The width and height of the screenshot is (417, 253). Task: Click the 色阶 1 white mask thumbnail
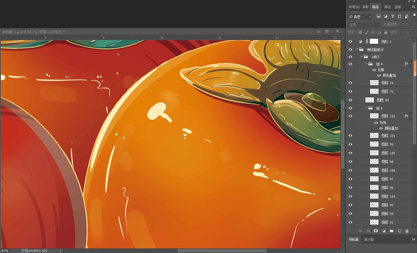point(374,42)
